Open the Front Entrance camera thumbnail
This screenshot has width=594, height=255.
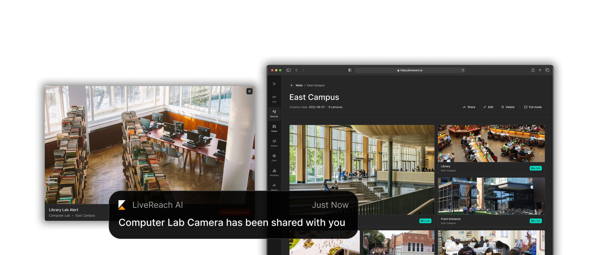coord(491,196)
